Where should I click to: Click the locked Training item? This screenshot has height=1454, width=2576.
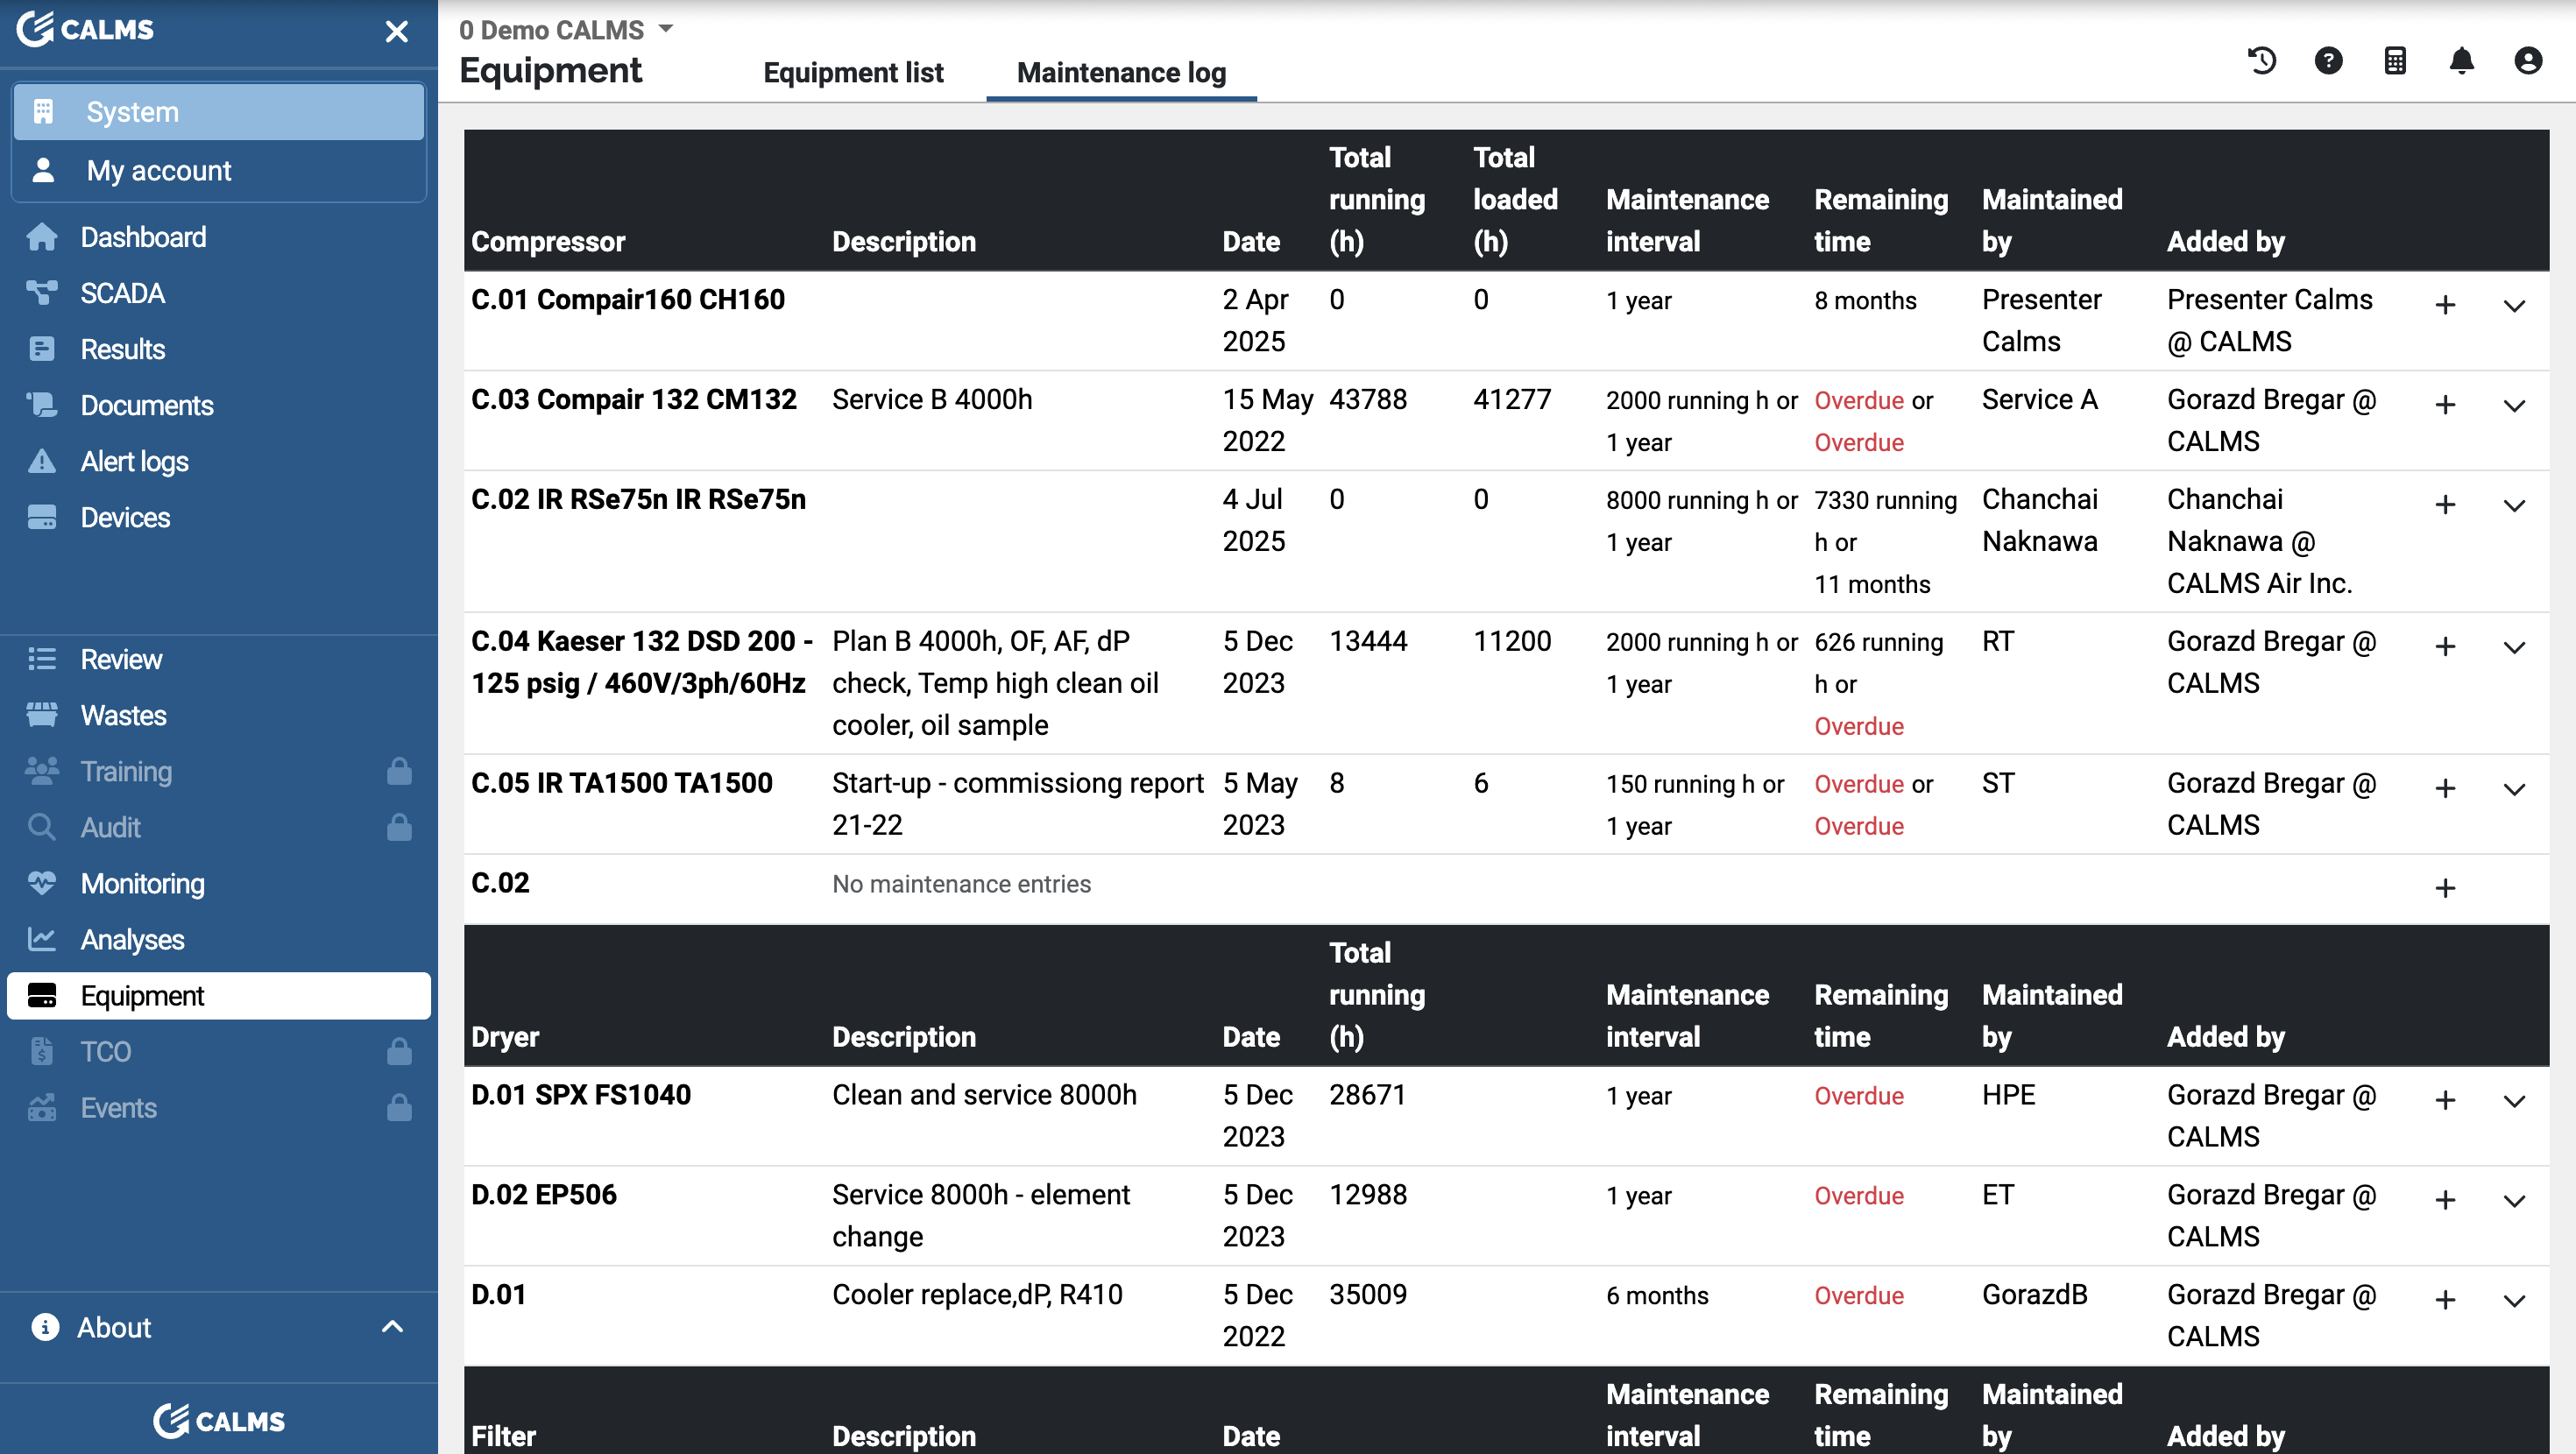click(x=219, y=771)
